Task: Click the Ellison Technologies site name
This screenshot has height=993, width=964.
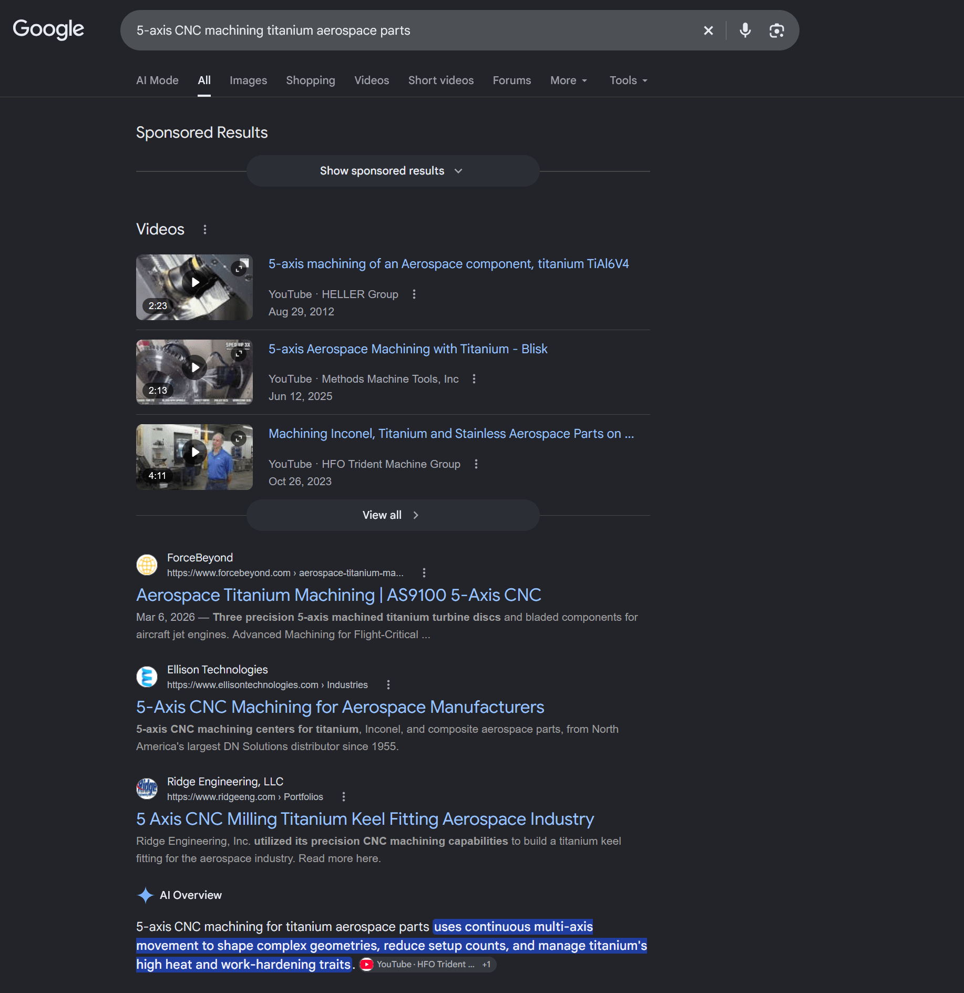Action: (218, 670)
